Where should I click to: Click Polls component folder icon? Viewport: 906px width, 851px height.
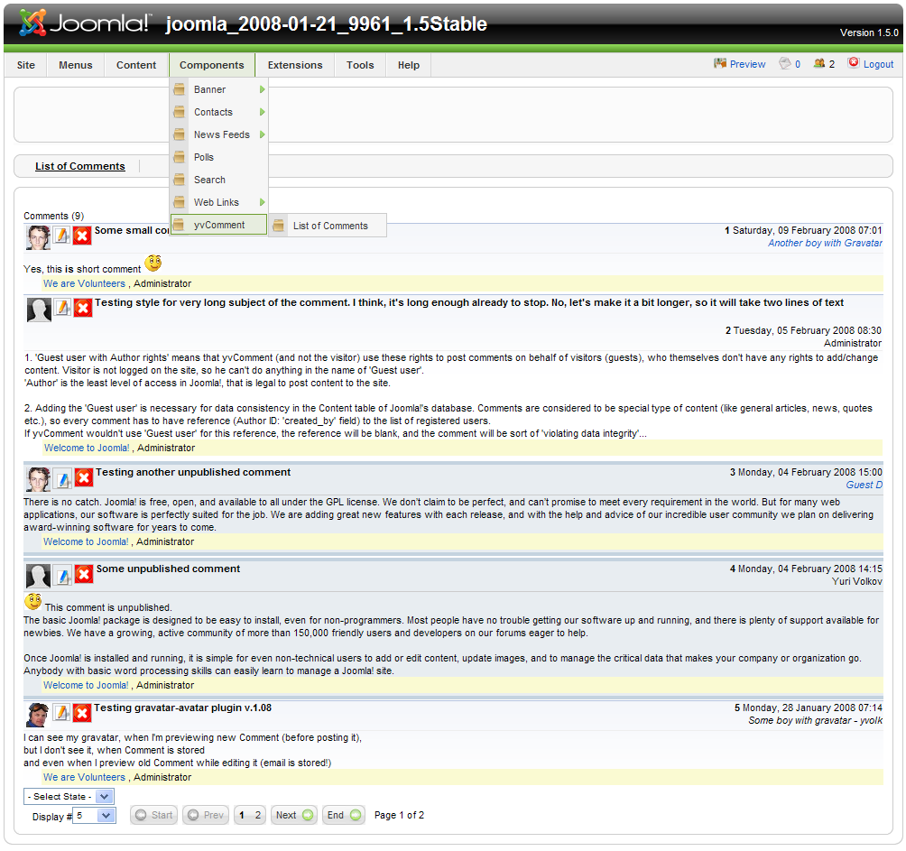click(x=180, y=157)
